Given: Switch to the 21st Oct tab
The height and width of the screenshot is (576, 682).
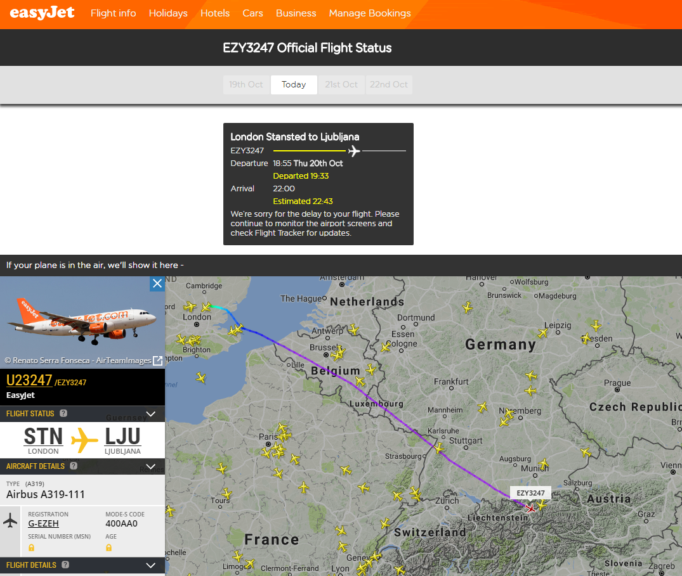Looking at the screenshot, I should tap(341, 84).
